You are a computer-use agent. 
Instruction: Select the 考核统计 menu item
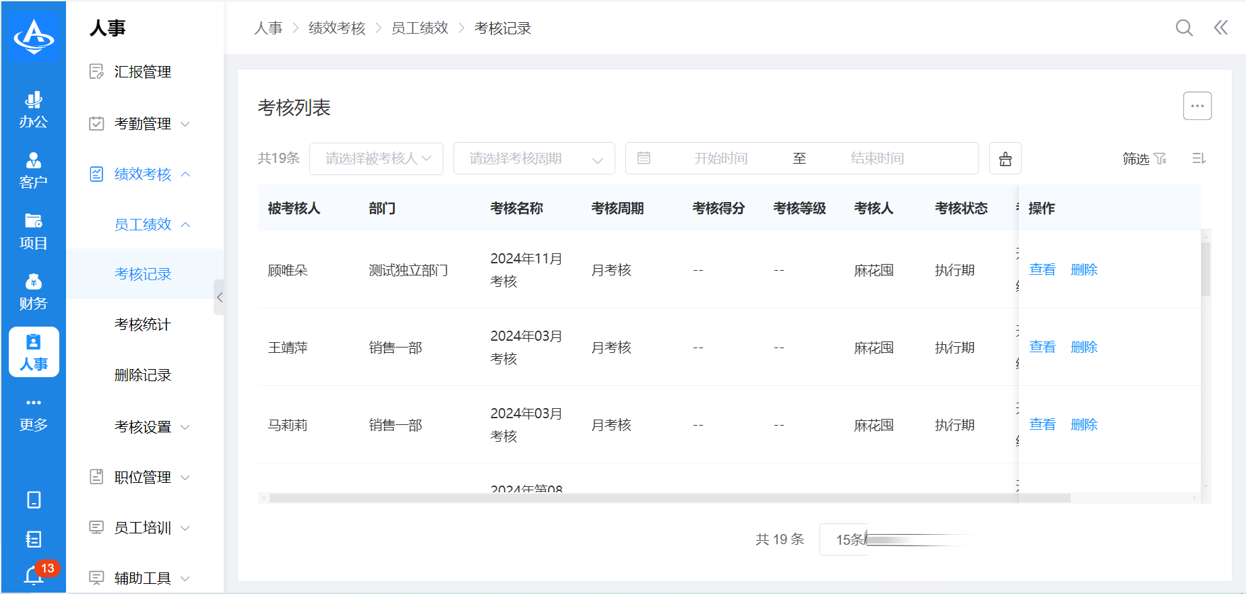tap(143, 325)
